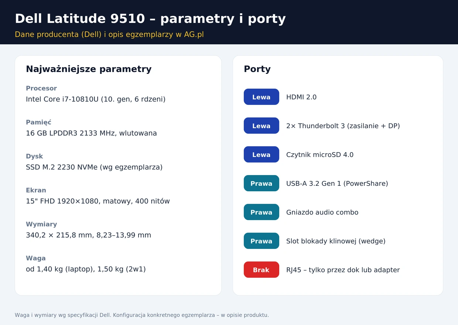Click the footer note "Waga i wymiary wg specyfikacji Dell"
The height and width of the screenshot is (325, 458).
click(x=63, y=315)
